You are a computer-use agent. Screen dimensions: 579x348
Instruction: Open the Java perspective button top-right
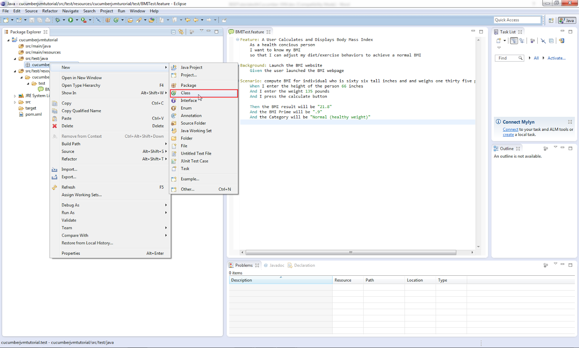(x=566, y=20)
